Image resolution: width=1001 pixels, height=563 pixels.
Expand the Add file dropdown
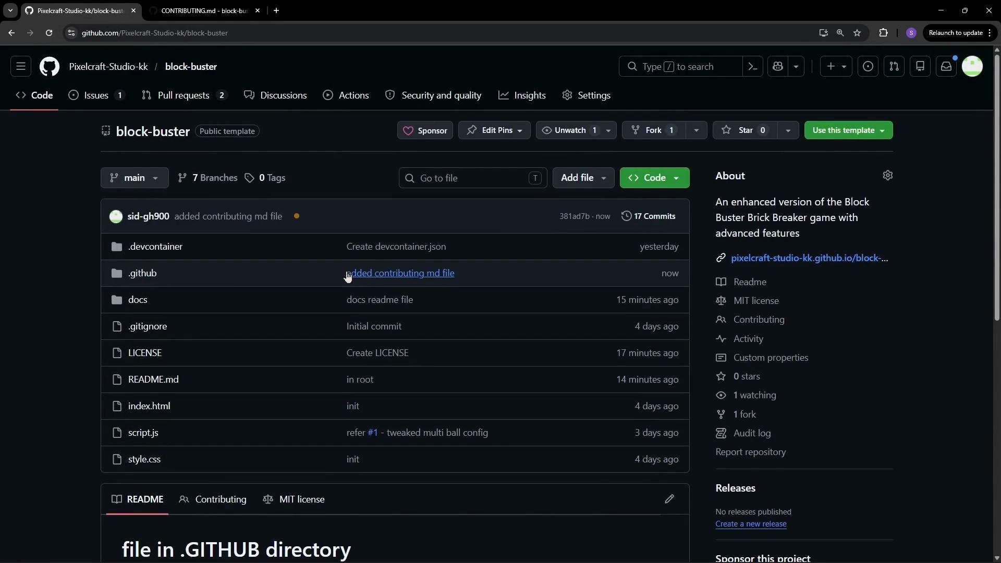pyautogui.click(x=583, y=178)
